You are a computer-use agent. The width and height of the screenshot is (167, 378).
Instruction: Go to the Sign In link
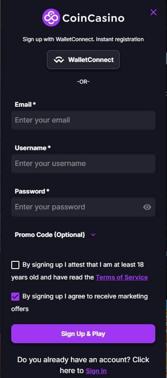pyautogui.click(x=96, y=370)
